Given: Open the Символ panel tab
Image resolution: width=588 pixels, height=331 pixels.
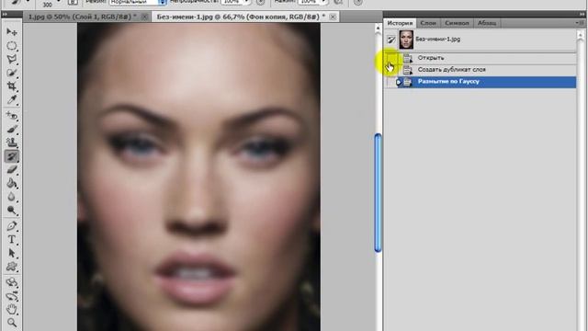Looking at the screenshot, I should point(457,23).
